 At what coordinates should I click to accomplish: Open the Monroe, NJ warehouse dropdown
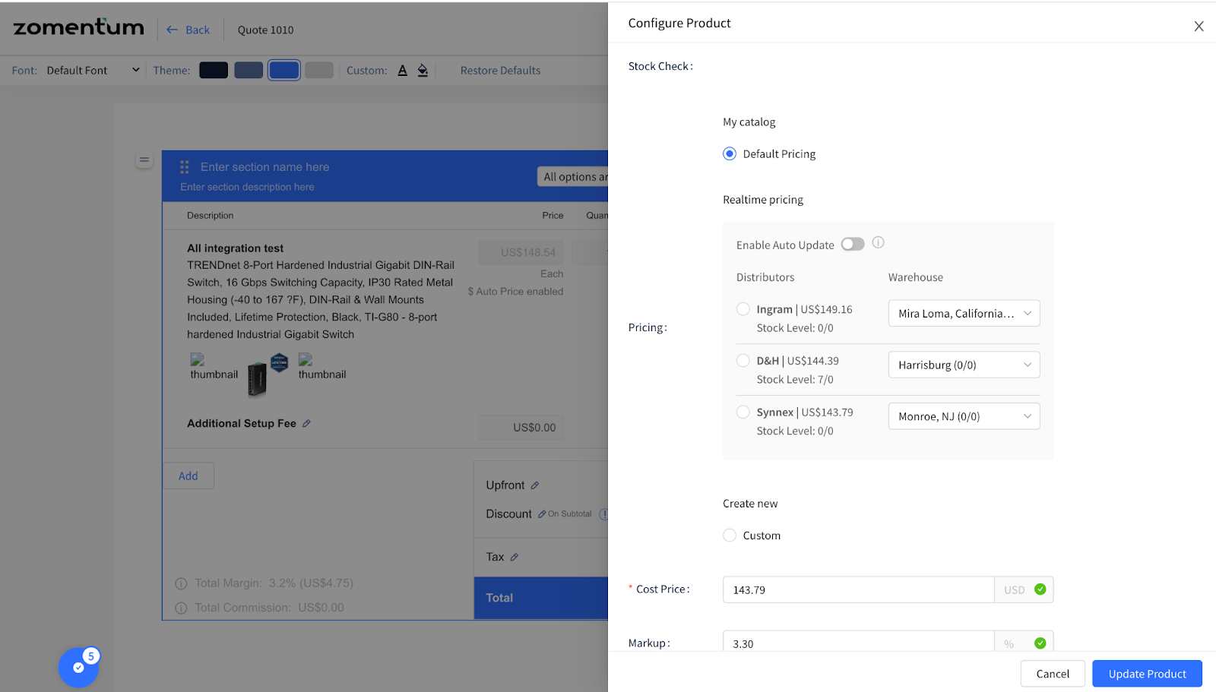point(964,416)
